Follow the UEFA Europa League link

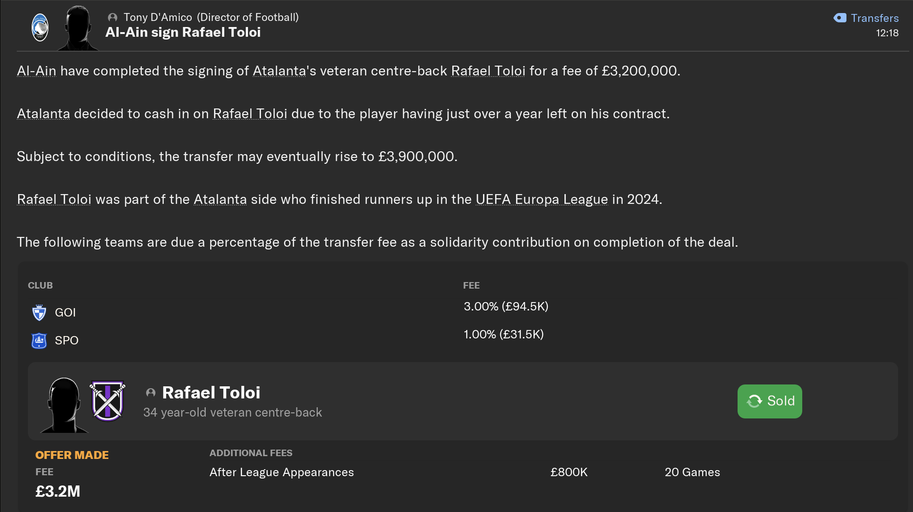[x=541, y=199]
